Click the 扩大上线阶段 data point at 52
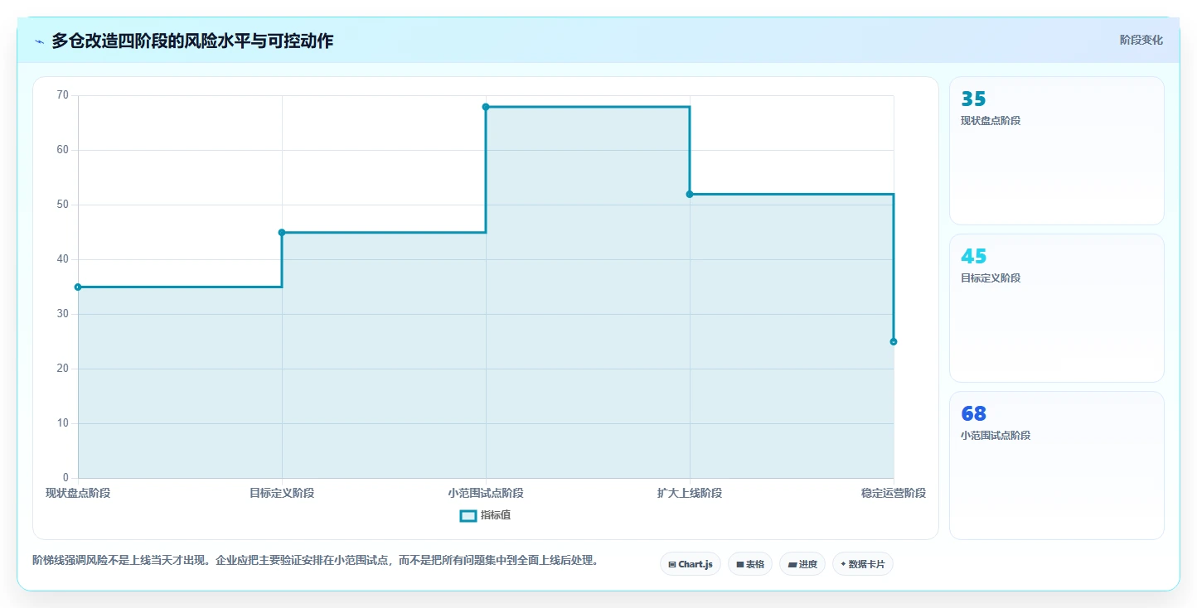 click(x=690, y=195)
